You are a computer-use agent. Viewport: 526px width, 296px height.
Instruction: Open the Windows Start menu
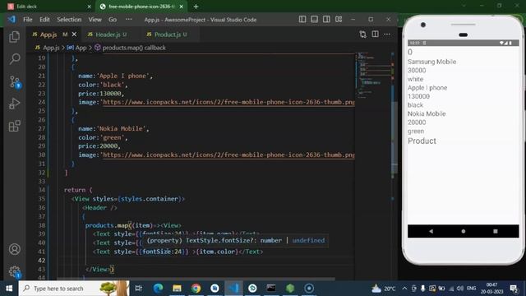tap(9, 289)
